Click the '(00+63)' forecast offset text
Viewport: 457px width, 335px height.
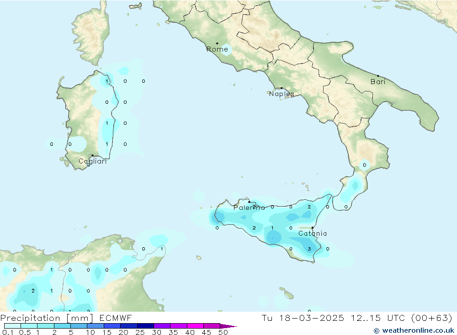432,318
